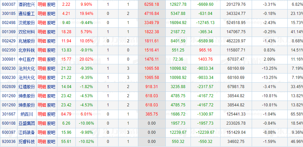Open stock code 300185 link
The height and width of the screenshot is (147, 303).
click(8, 14)
